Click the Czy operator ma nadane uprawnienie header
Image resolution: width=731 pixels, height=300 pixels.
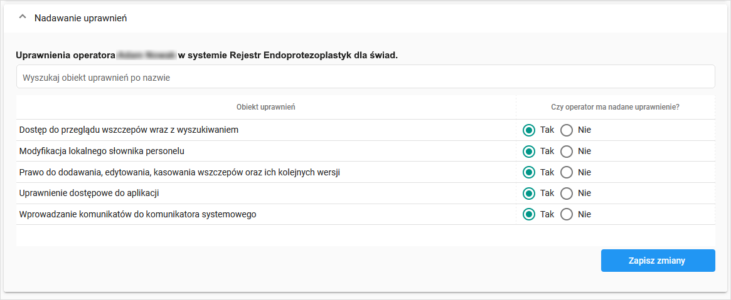(x=615, y=107)
